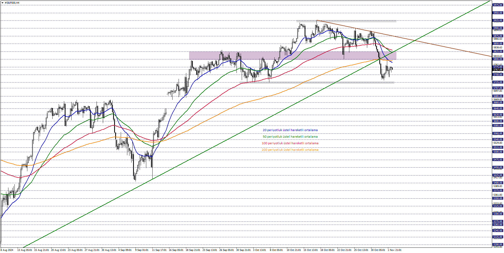Click the 5810.63 price scale value
504x253 pixels.
click(498, 56)
